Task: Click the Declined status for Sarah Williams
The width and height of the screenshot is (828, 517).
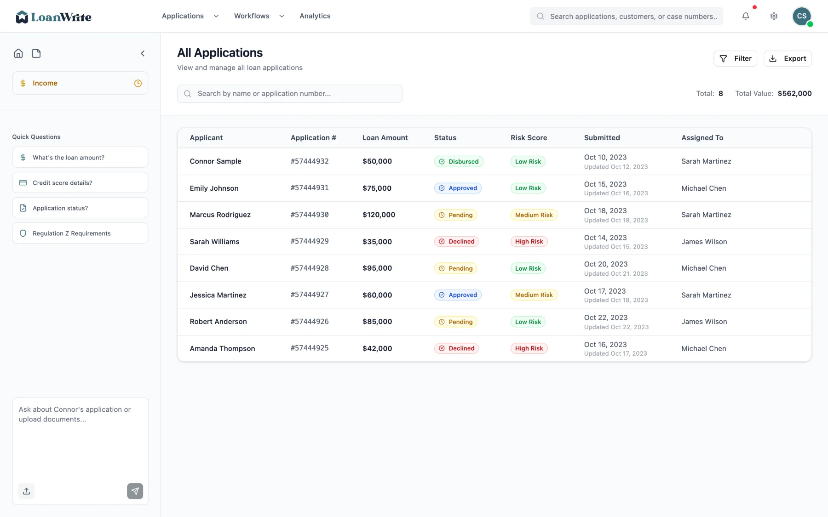Action: [456, 241]
